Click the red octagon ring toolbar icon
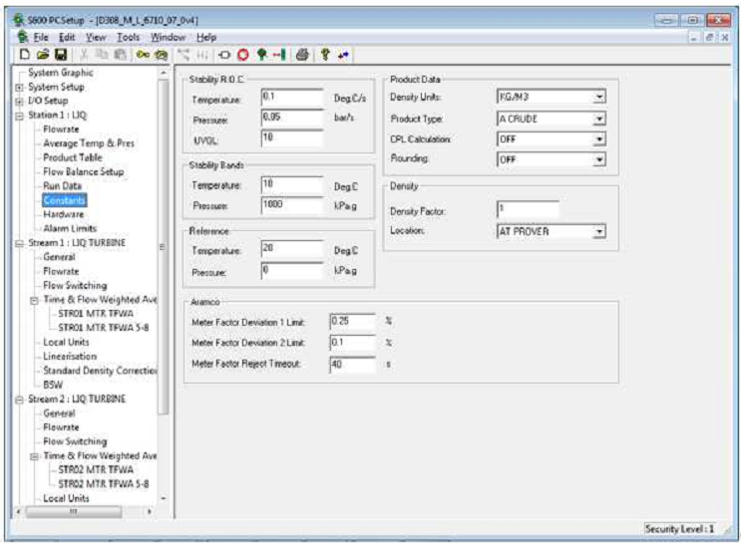This screenshot has width=741, height=550. 243,55
